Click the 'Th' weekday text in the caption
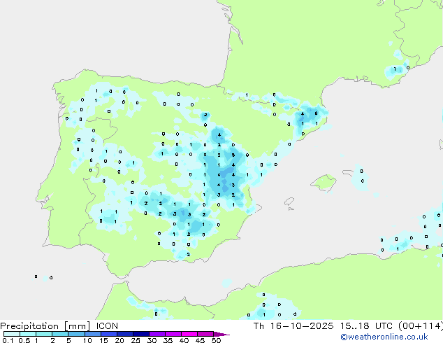The image size is (443, 343). (259, 326)
